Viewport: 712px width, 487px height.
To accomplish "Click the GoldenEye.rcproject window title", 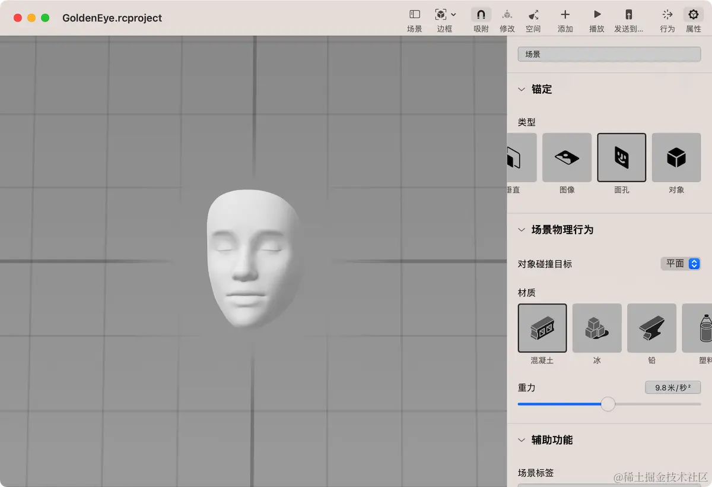I will (x=112, y=18).
